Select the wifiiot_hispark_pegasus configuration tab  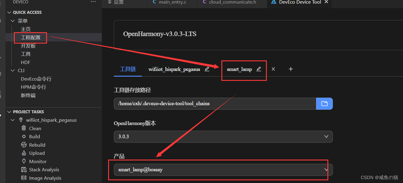click(174, 69)
